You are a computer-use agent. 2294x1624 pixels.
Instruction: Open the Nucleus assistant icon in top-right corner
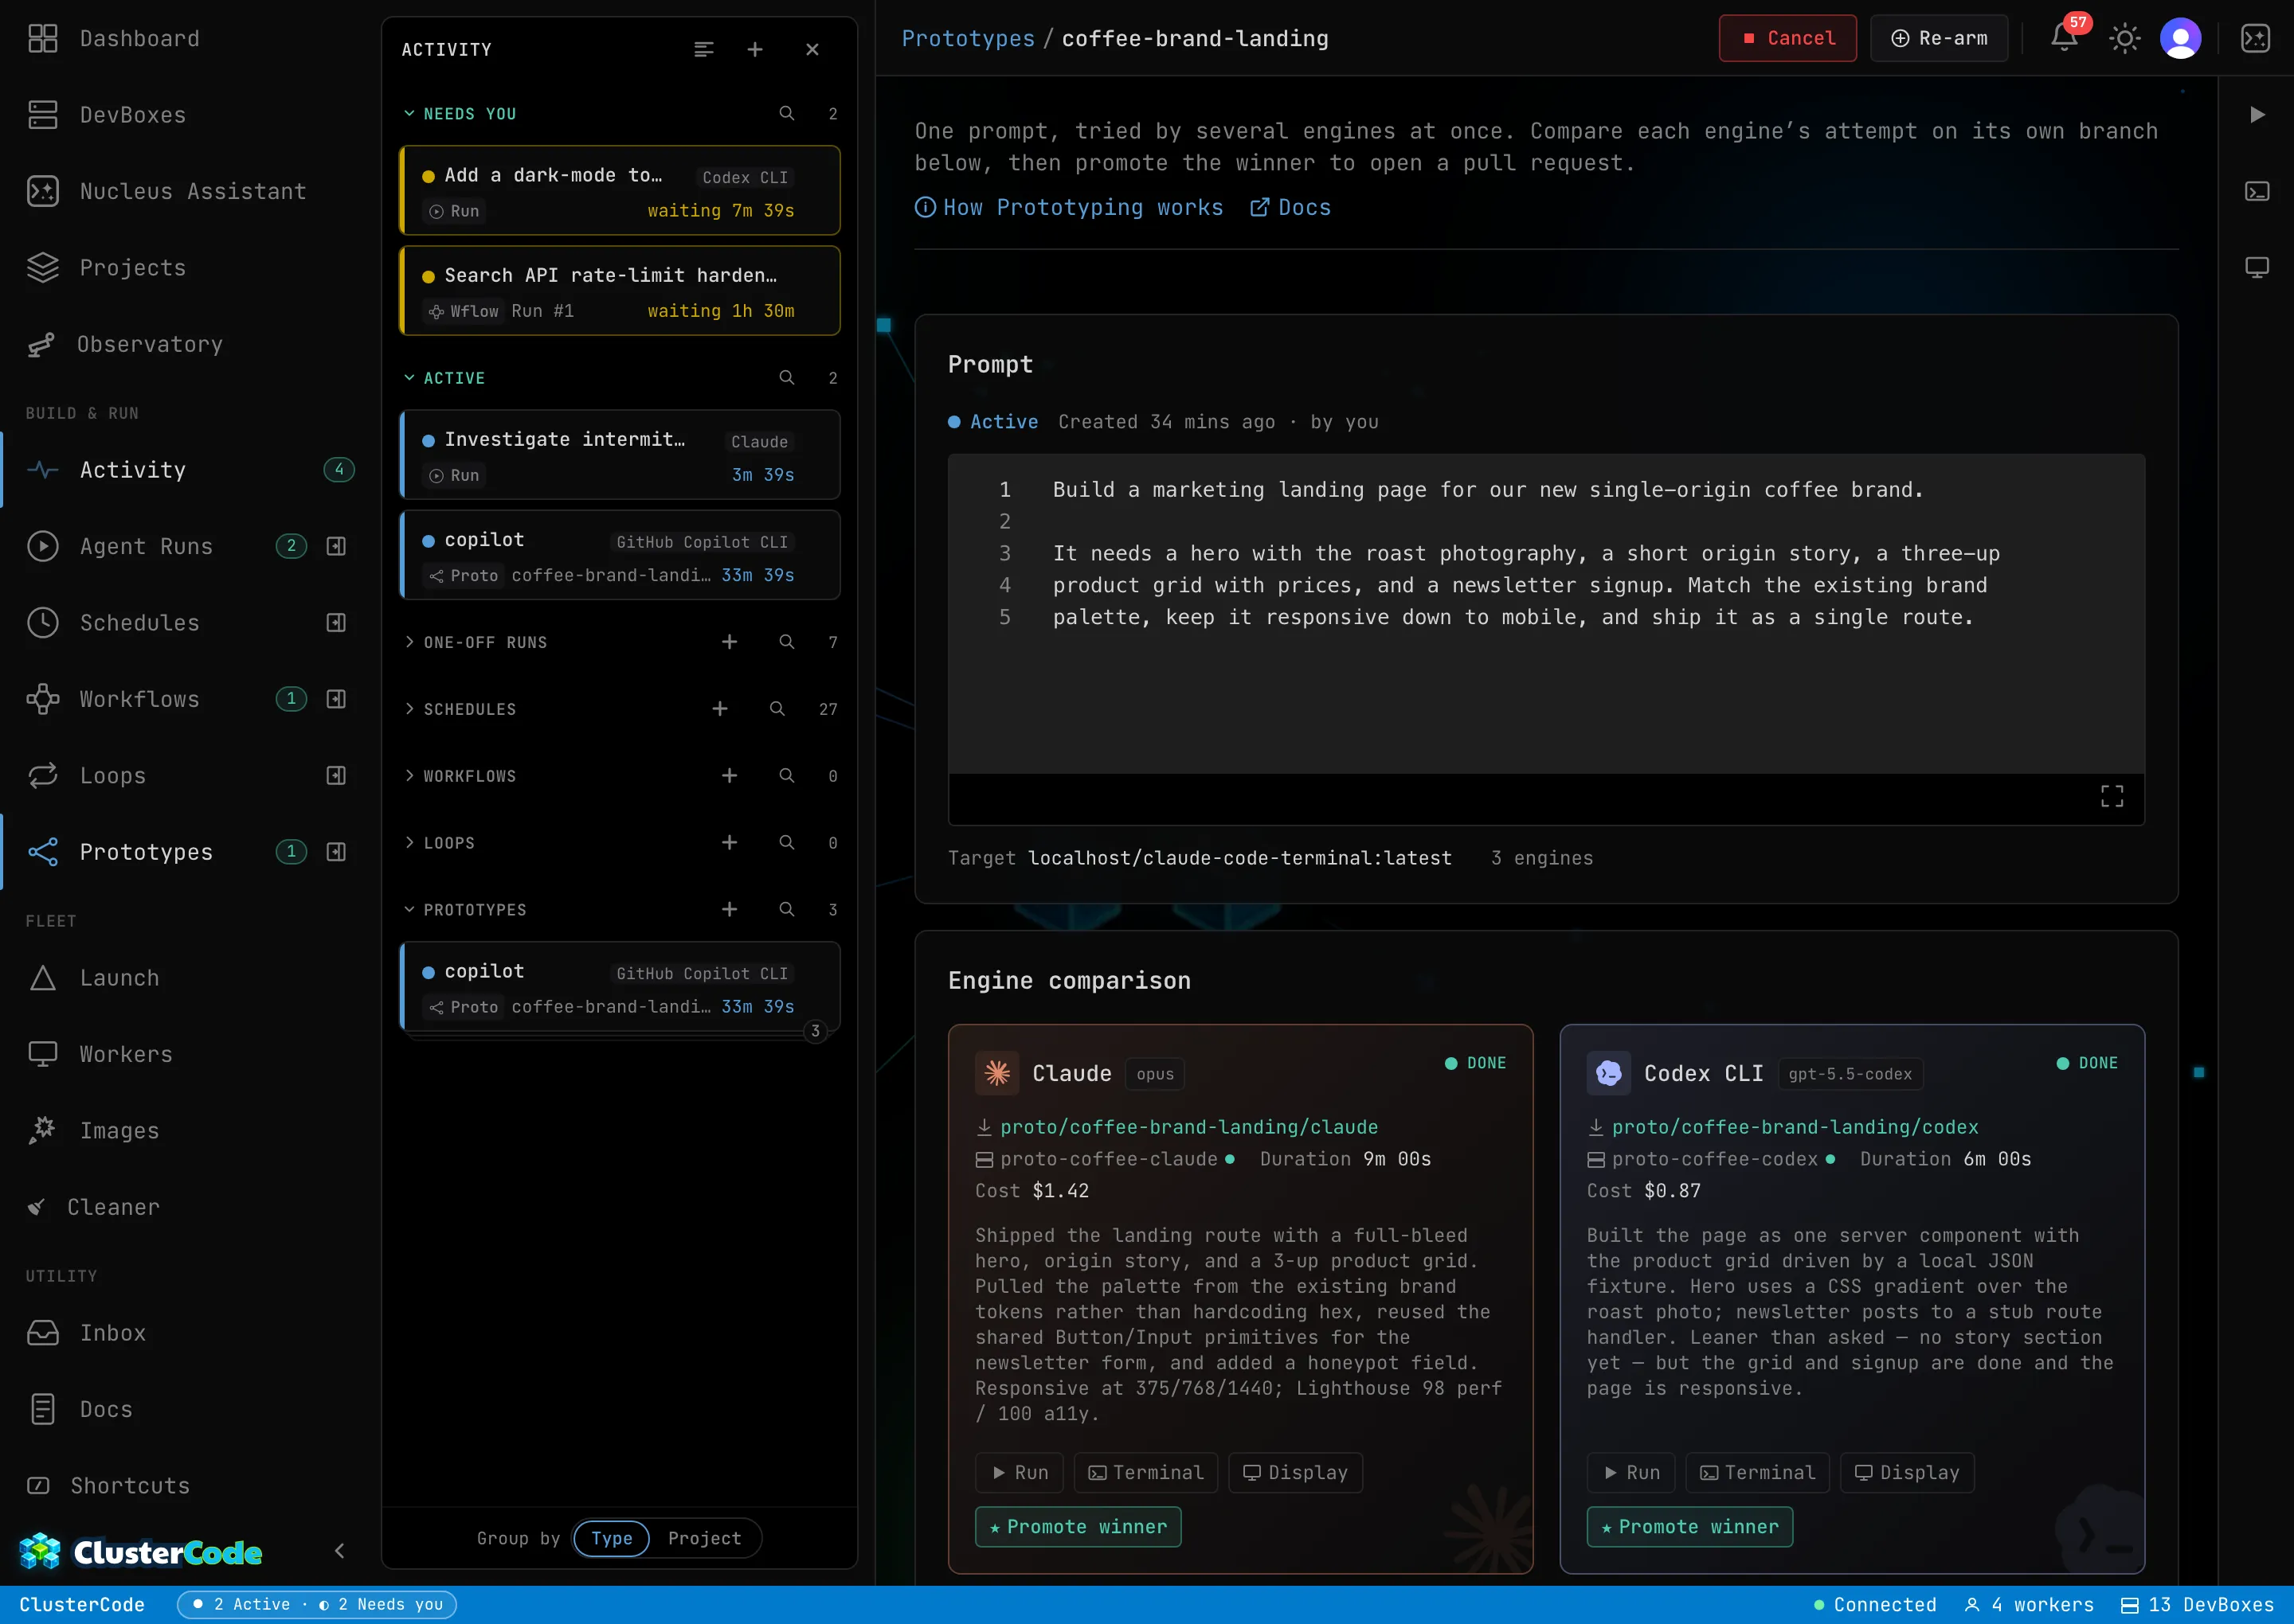(x=2255, y=39)
